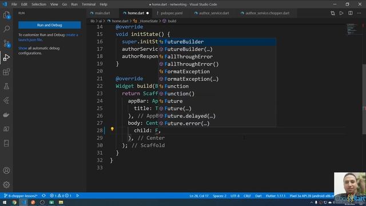
Task: Open editor More Actions ellipsis
Action: click(359, 13)
